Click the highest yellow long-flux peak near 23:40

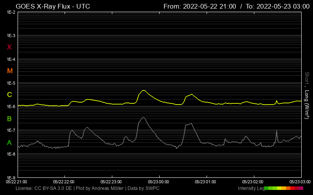coord(143,90)
